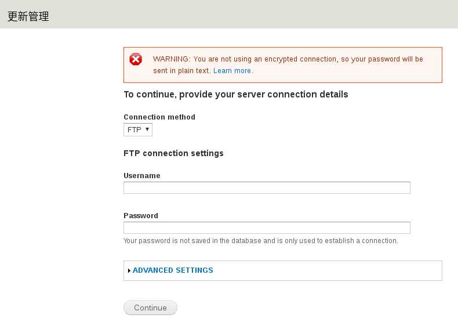Click the gray header bar area

(251, 15)
